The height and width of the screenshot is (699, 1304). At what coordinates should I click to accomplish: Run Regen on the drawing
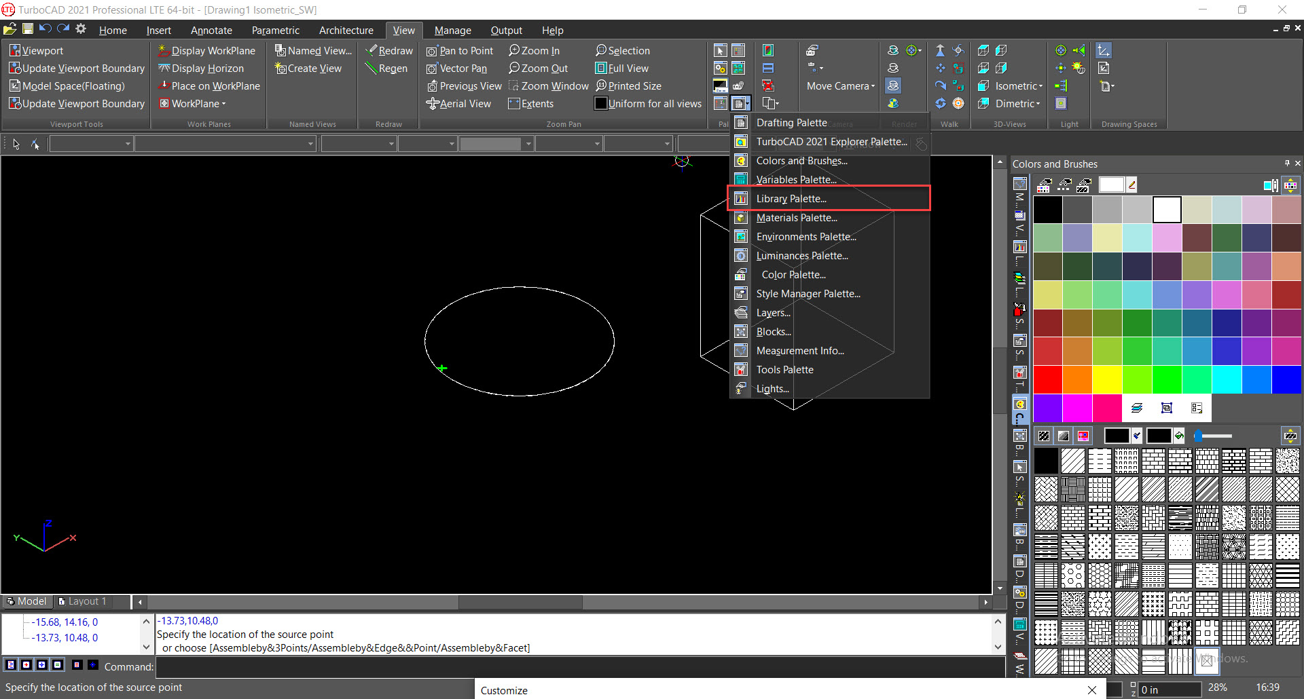coord(386,69)
